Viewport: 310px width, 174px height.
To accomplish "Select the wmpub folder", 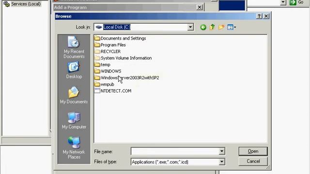I will coord(105,84).
